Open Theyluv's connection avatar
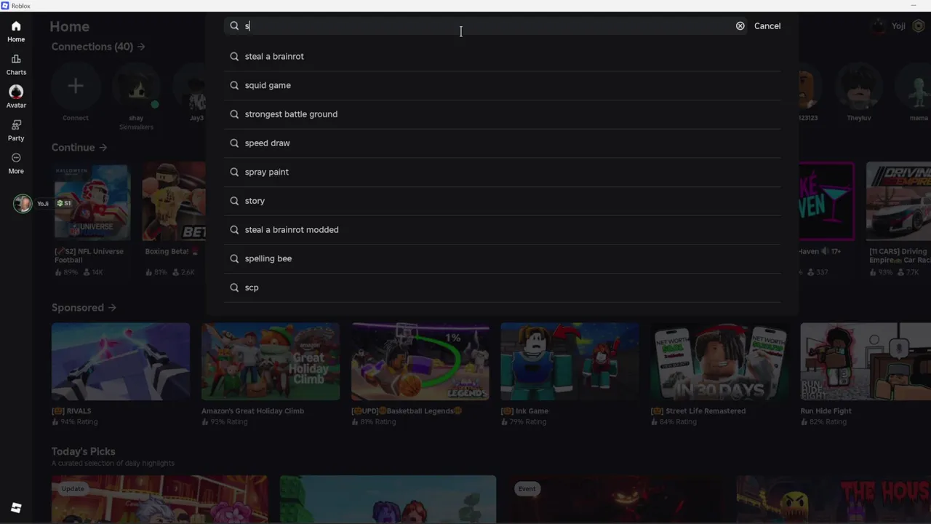This screenshot has height=524, width=931. (x=859, y=87)
